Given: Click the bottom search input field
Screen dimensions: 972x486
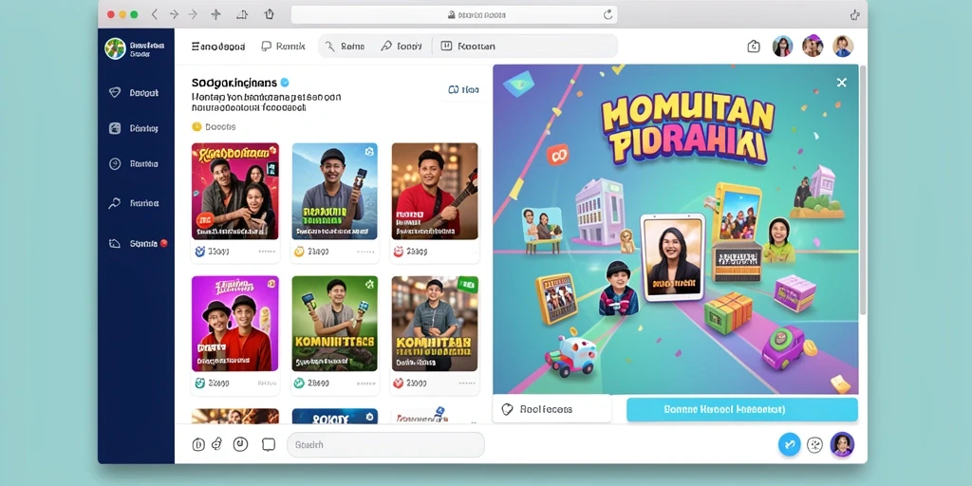Looking at the screenshot, I should (x=385, y=444).
